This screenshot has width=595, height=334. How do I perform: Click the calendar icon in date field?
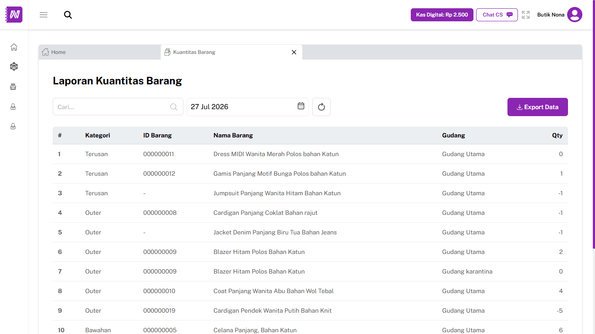coord(301,106)
